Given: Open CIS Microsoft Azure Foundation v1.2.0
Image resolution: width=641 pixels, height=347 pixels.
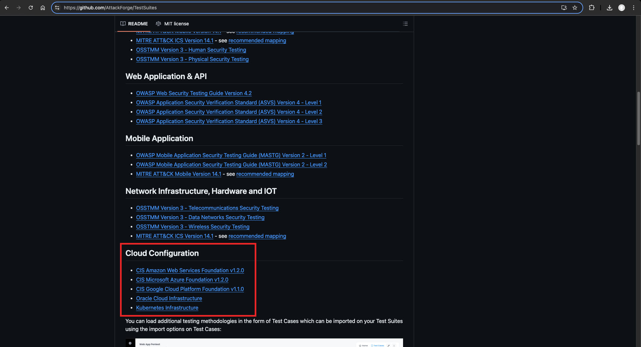Looking at the screenshot, I should click(182, 280).
